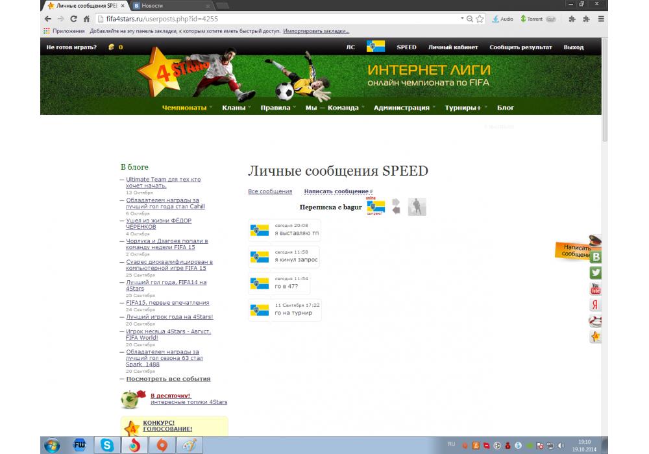
Task: Reload the page in the browser
Action: (73, 19)
